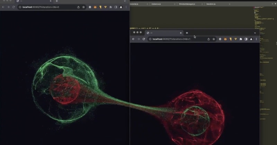Image resolution: width=277 pixels, height=145 pixels.
Task: Click the reload button in the right browser window
Action: click(x=143, y=39)
